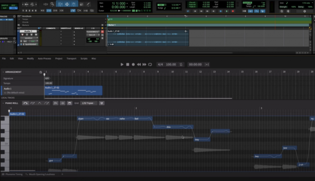Select the Trim tool in Pro Tools
The width and height of the screenshot is (315, 181).
(60, 4)
